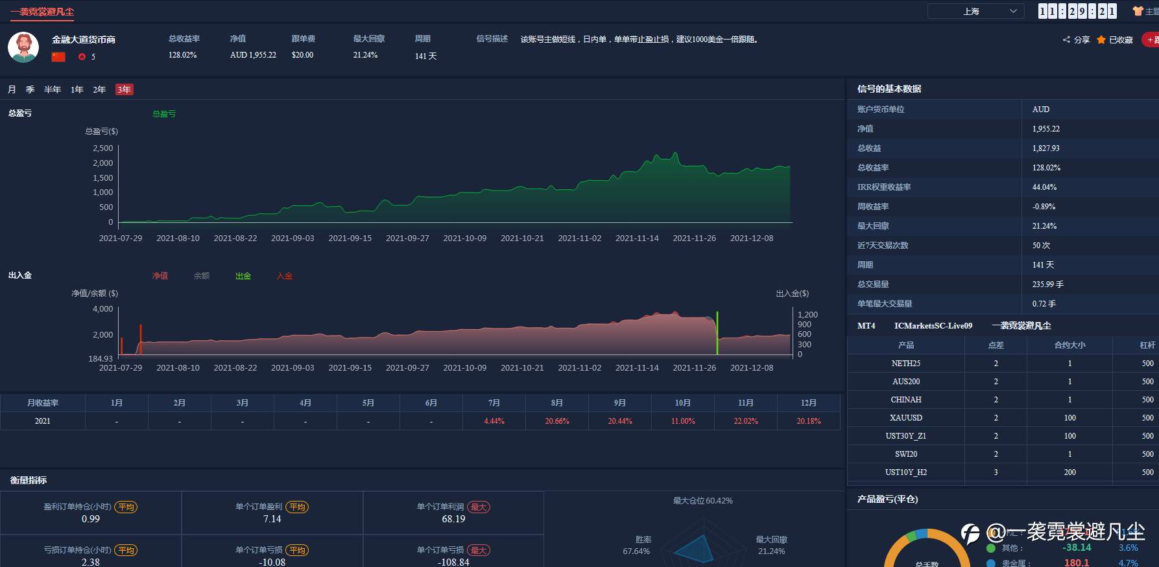This screenshot has height=567, width=1159.
Task: Toggle the 余额 series legend
Action: pos(202,276)
